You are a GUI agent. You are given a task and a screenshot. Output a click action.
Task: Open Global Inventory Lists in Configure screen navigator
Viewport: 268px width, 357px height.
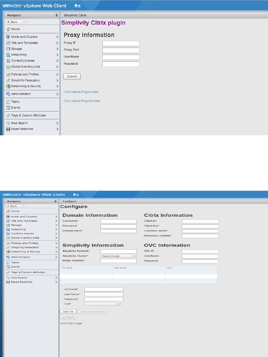click(x=25, y=238)
